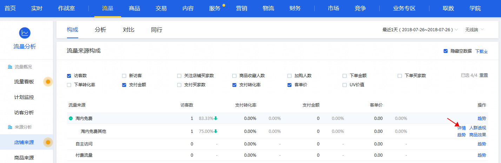The width and height of the screenshot is (501, 163).
Task: Click the 下载 link
Action: [481, 51]
